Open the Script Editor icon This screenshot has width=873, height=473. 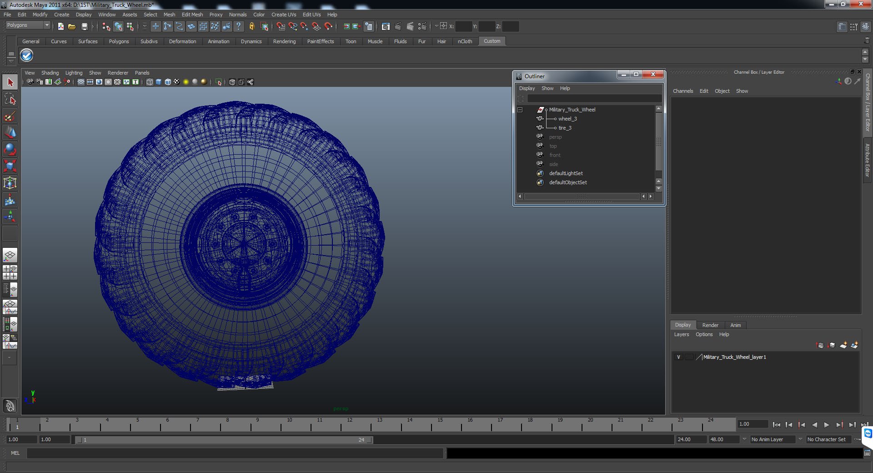pyautogui.click(x=867, y=453)
